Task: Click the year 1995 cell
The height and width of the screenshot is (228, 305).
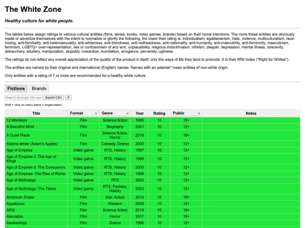Action: [x=140, y=120]
